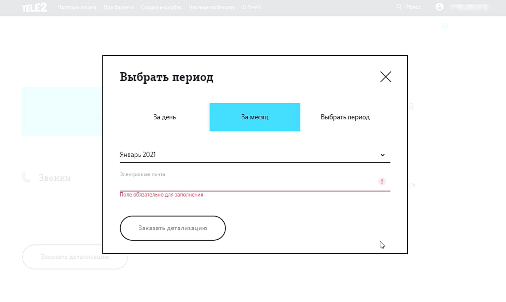Close the Выбрать период dialog
The height and width of the screenshot is (302, 506).
coord(385,77)
